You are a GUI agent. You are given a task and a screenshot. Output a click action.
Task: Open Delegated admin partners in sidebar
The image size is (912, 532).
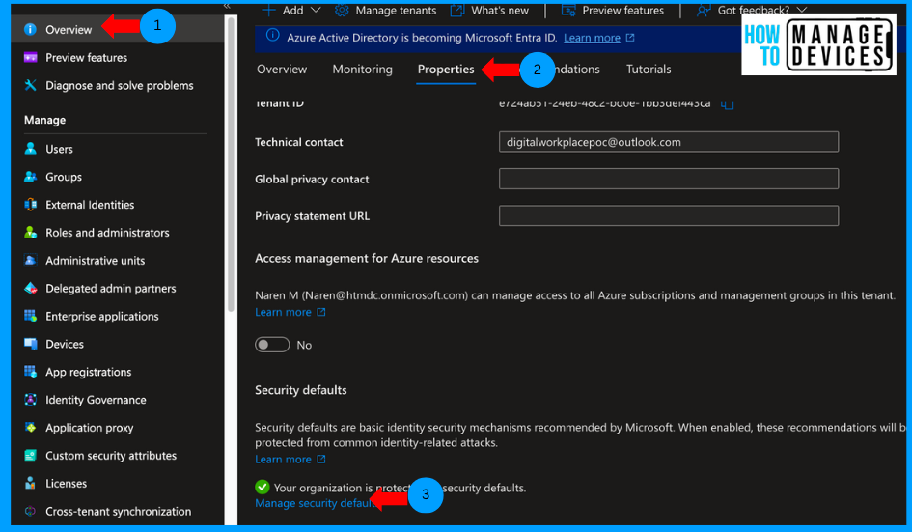pyautogui.click(x=111, y=289)
